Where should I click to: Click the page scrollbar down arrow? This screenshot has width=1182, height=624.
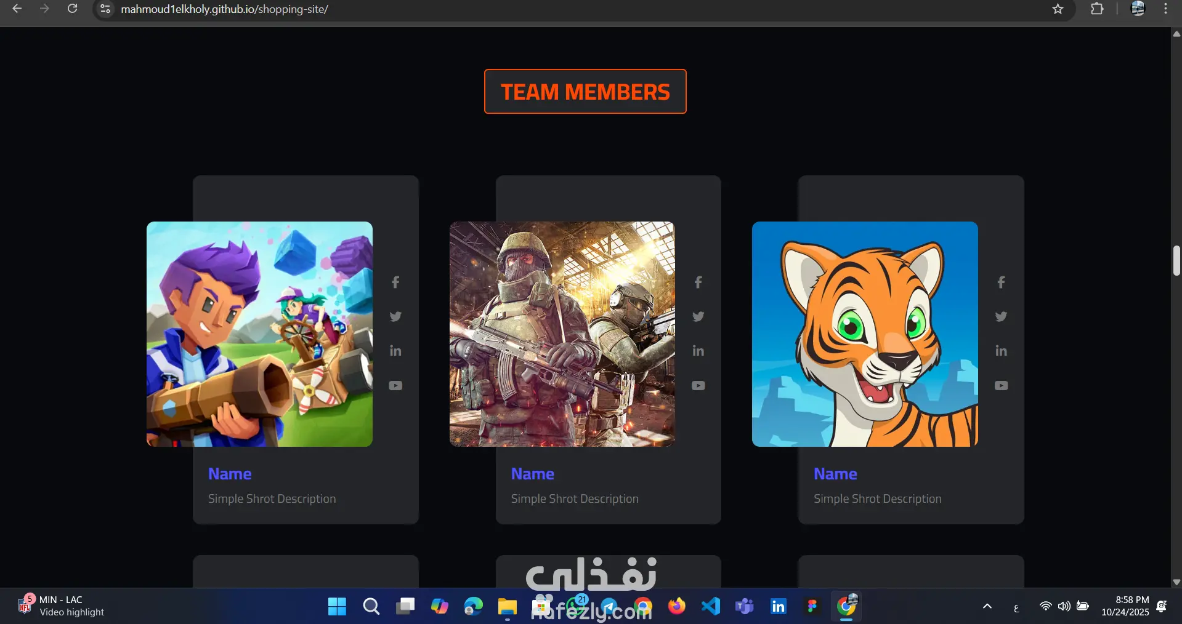click(1176, 582)
